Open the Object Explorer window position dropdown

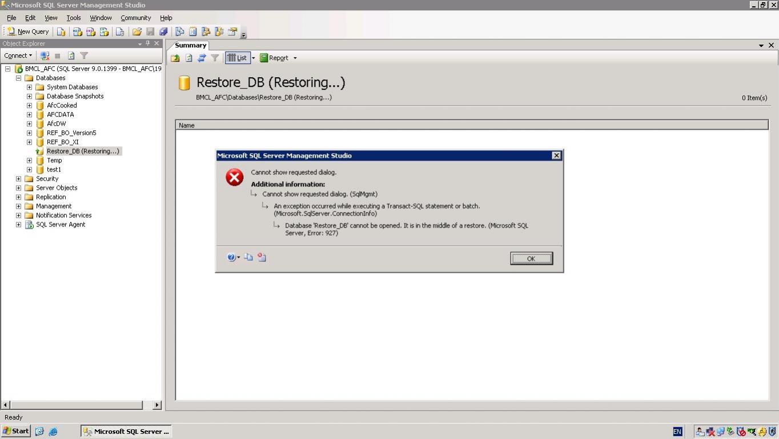(140, 43)
